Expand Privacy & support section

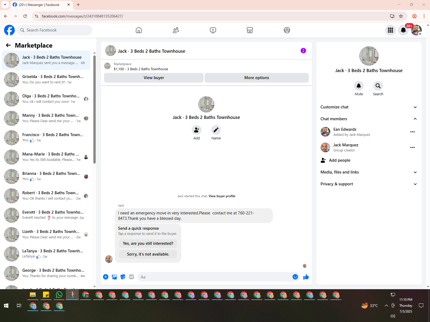tap(369, 184)
